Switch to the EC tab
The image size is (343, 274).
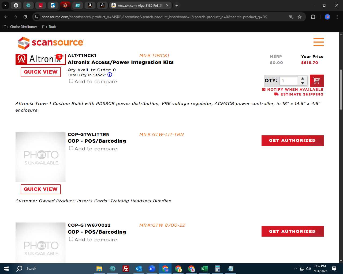pos(78,5)
